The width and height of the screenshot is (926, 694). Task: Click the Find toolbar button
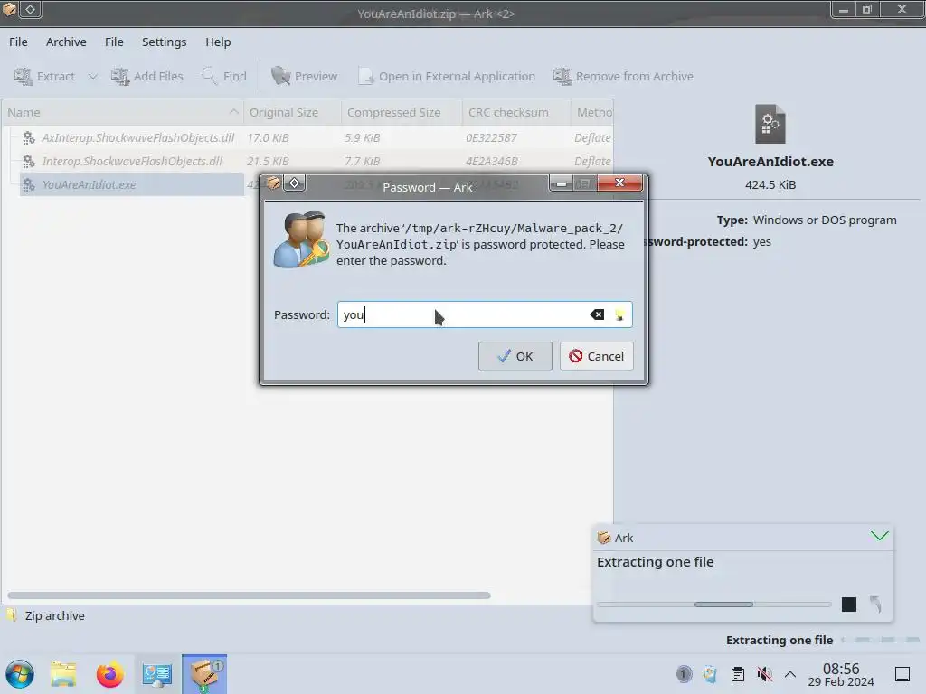click(224, 76)
